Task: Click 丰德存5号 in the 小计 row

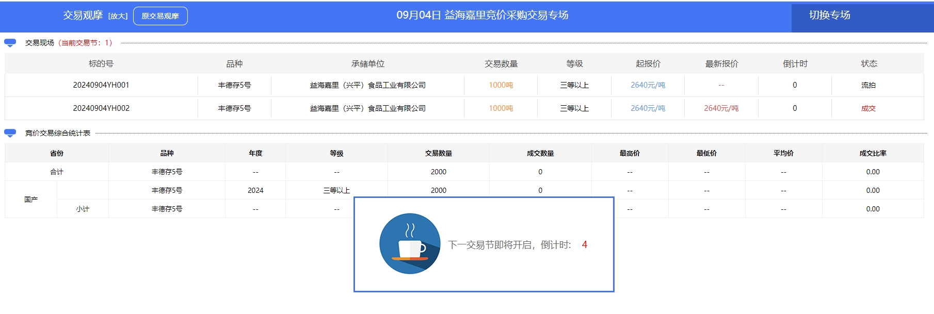Action: [167, 209]
